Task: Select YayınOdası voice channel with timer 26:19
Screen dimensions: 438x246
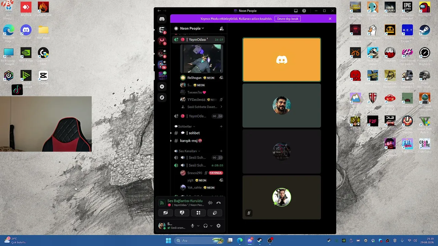Action: [x=198, y=40]
